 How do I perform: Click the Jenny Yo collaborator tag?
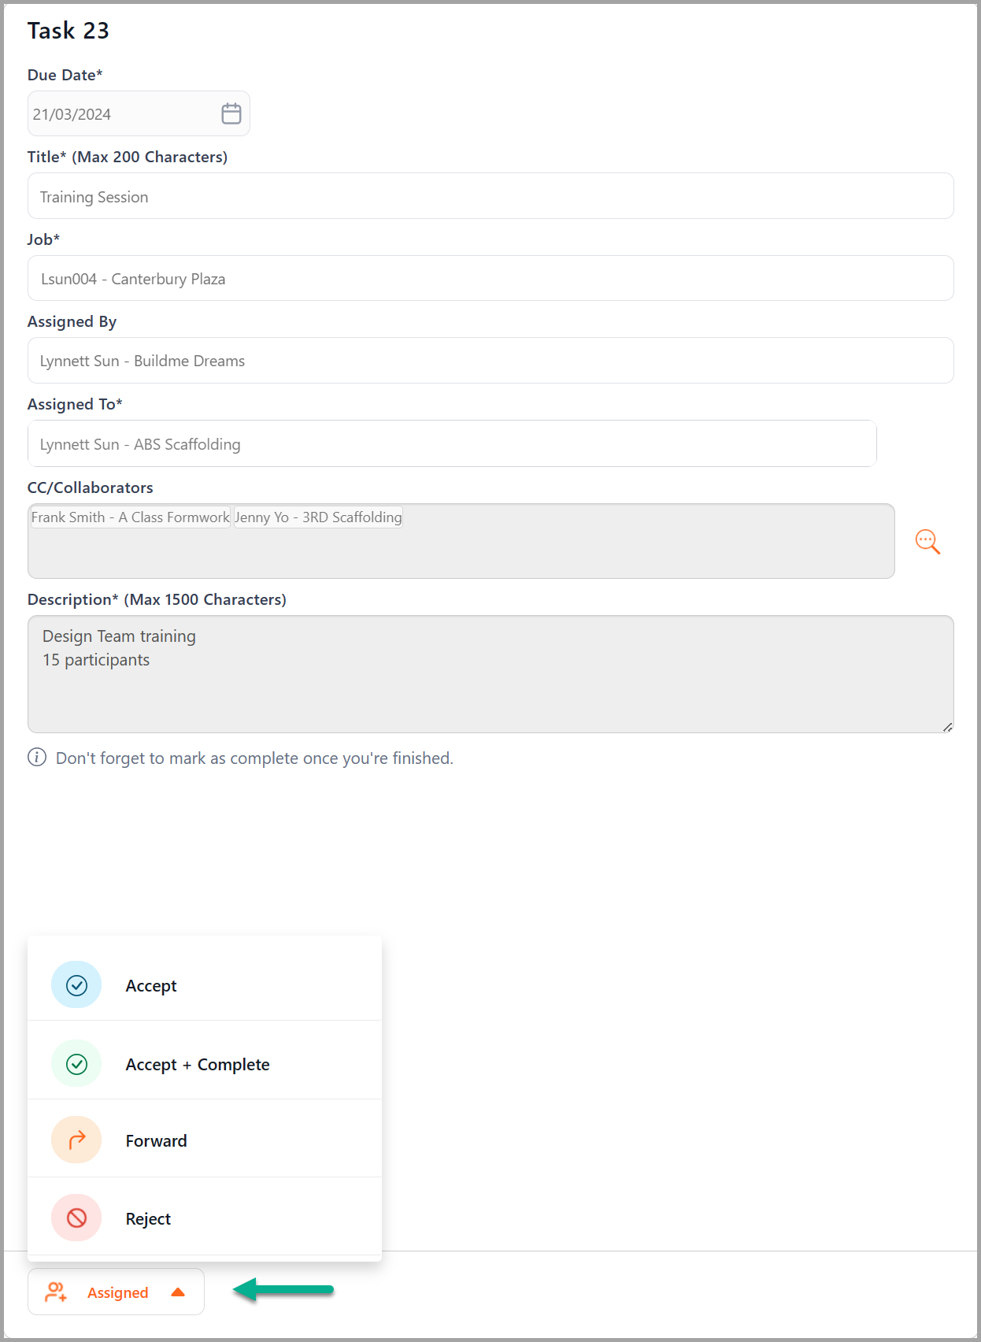click(318, 517)
